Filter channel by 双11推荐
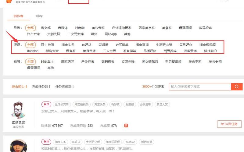This screenshot has height=152, width=244. pyautogui.click(x=48, y=45)
